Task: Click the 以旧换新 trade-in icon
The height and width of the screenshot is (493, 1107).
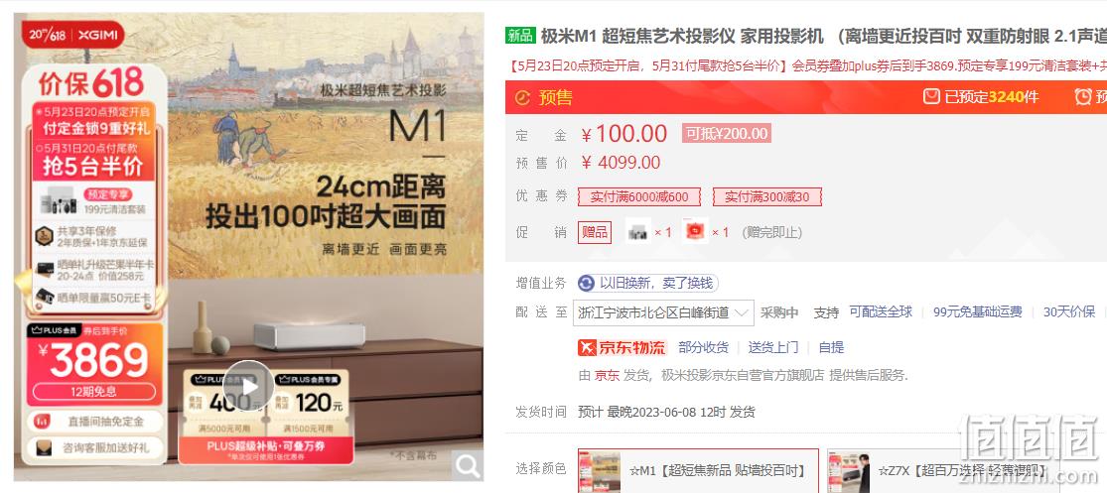Action: (585, 284)
